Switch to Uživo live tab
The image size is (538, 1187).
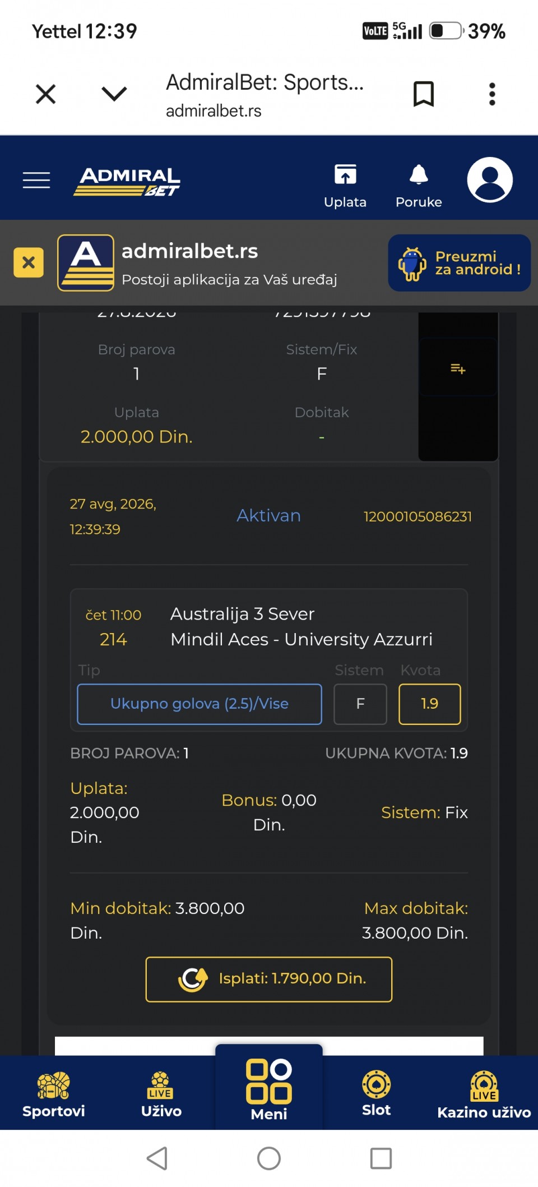coord(161,1094)
